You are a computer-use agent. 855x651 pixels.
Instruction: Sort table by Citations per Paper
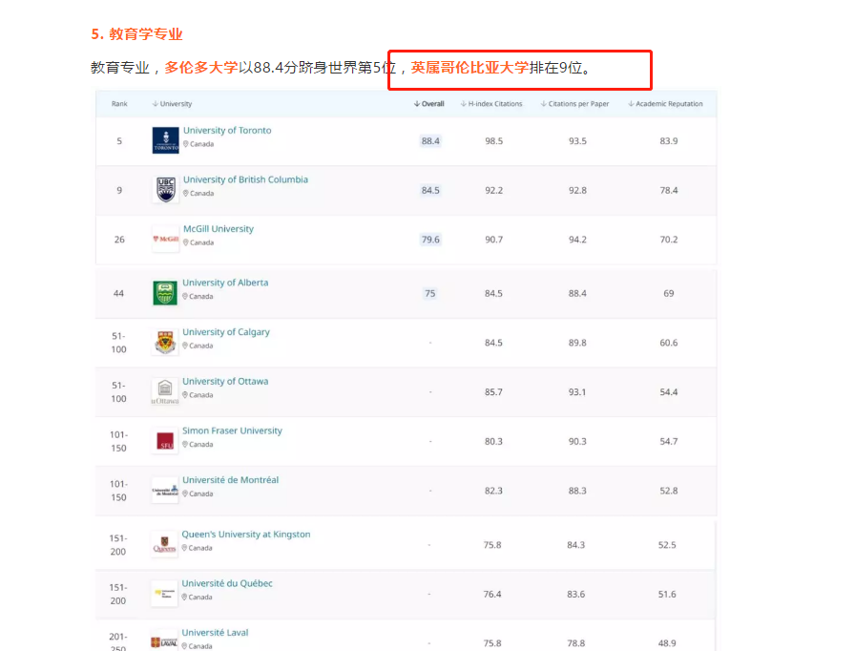574,104
